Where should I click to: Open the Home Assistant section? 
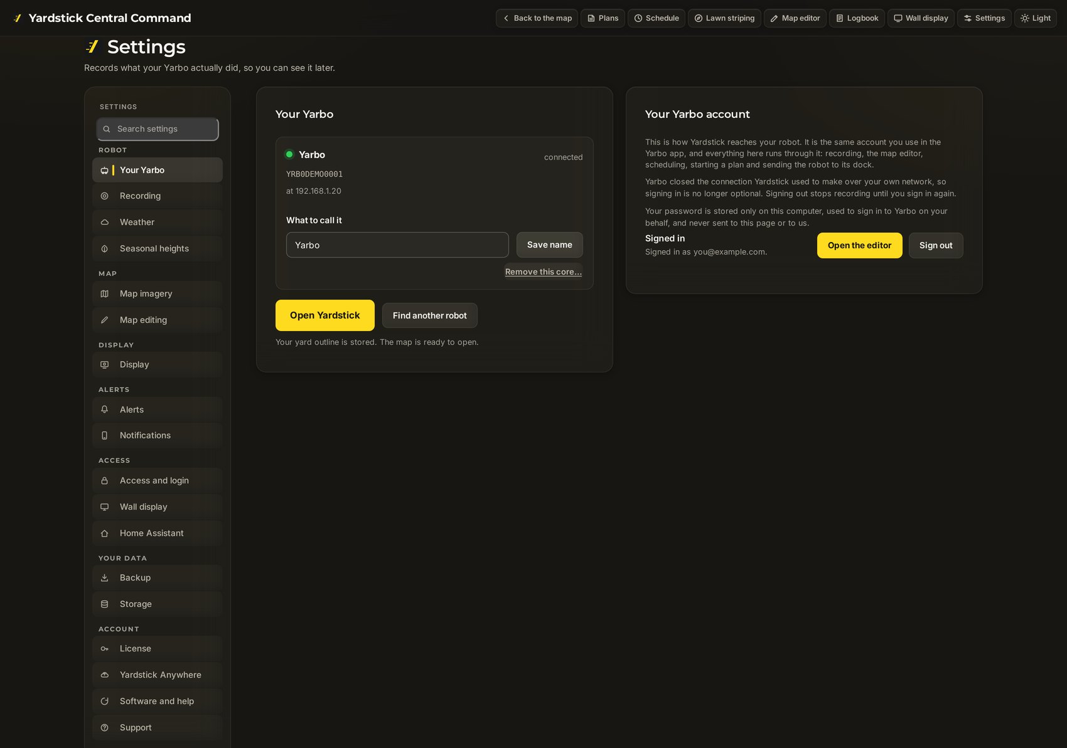[158, 534]
